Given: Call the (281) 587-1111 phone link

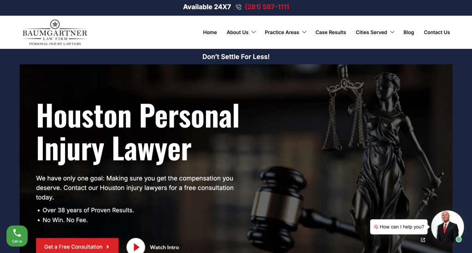Looking at the screenshot, I should 267,7.
